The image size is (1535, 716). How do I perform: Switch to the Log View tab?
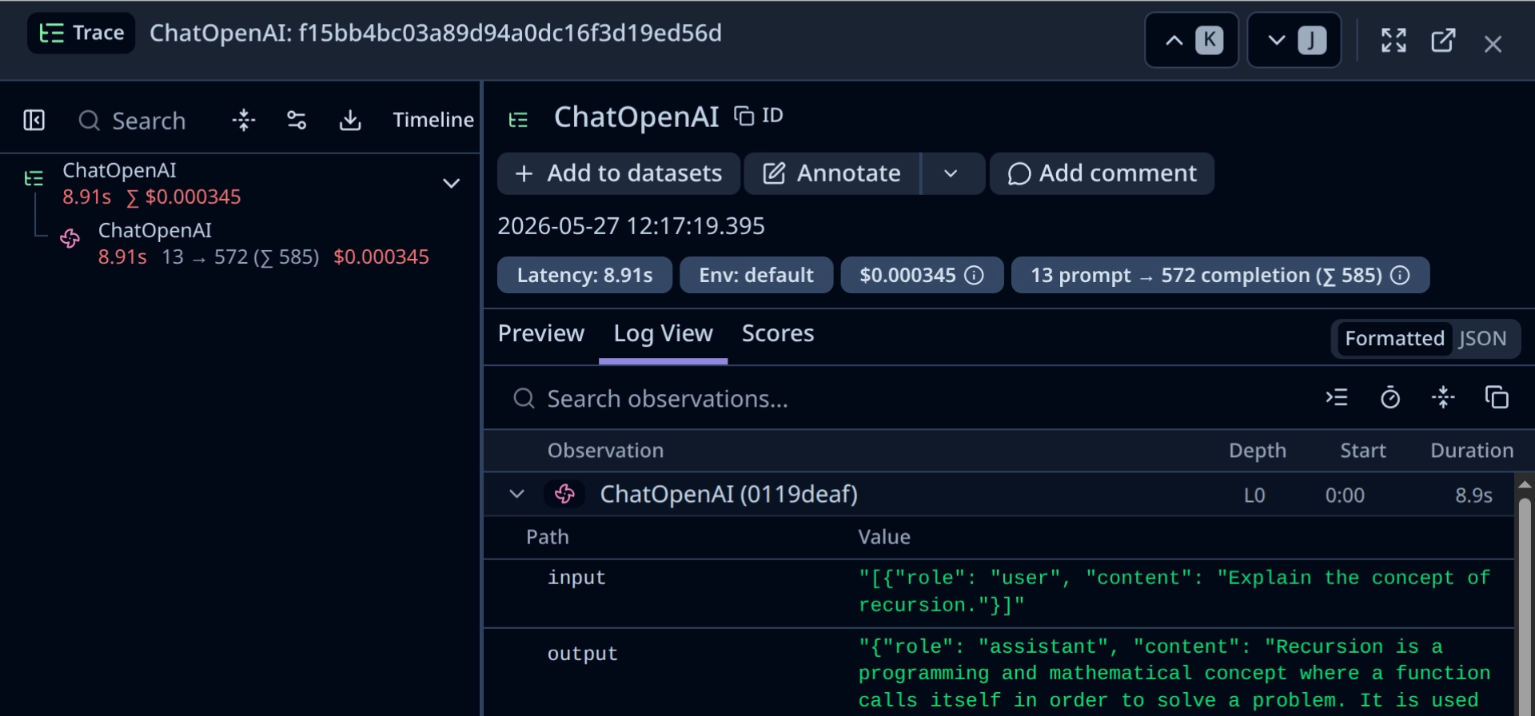pyautogui.click(x=663, y=334)
